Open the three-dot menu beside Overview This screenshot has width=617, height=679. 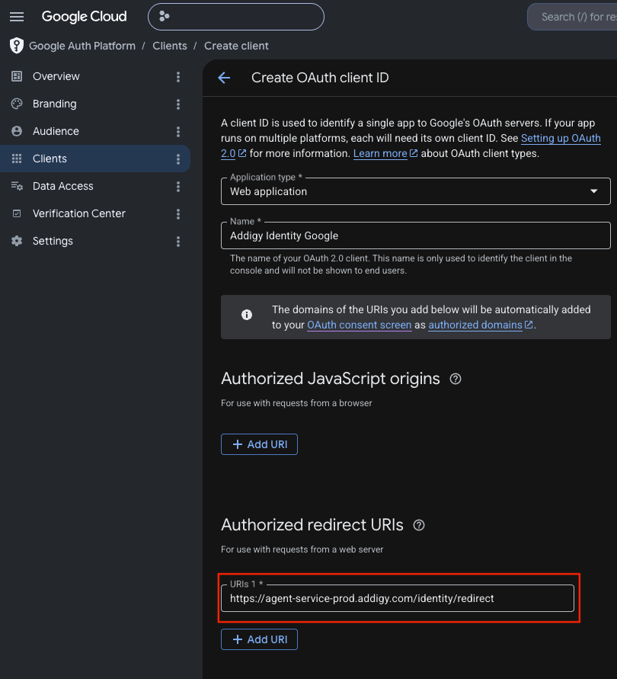(178, 77)
